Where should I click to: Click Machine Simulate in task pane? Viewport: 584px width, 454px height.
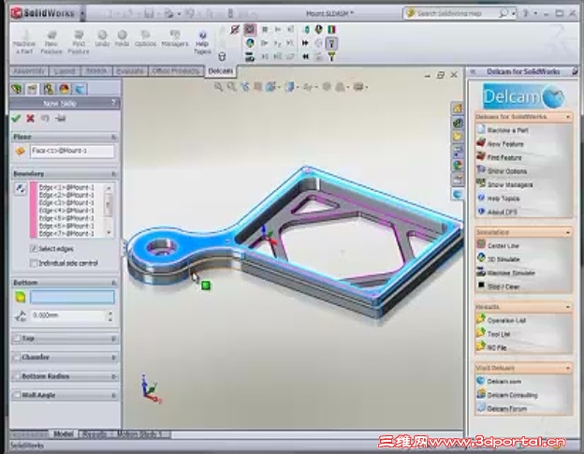tap(511, 272)
